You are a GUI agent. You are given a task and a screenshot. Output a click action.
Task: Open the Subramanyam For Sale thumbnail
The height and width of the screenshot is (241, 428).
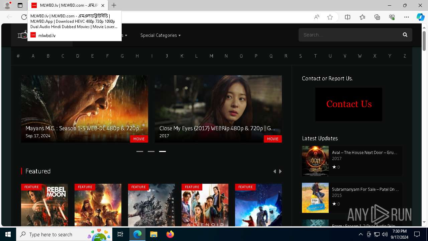[315, 198]
